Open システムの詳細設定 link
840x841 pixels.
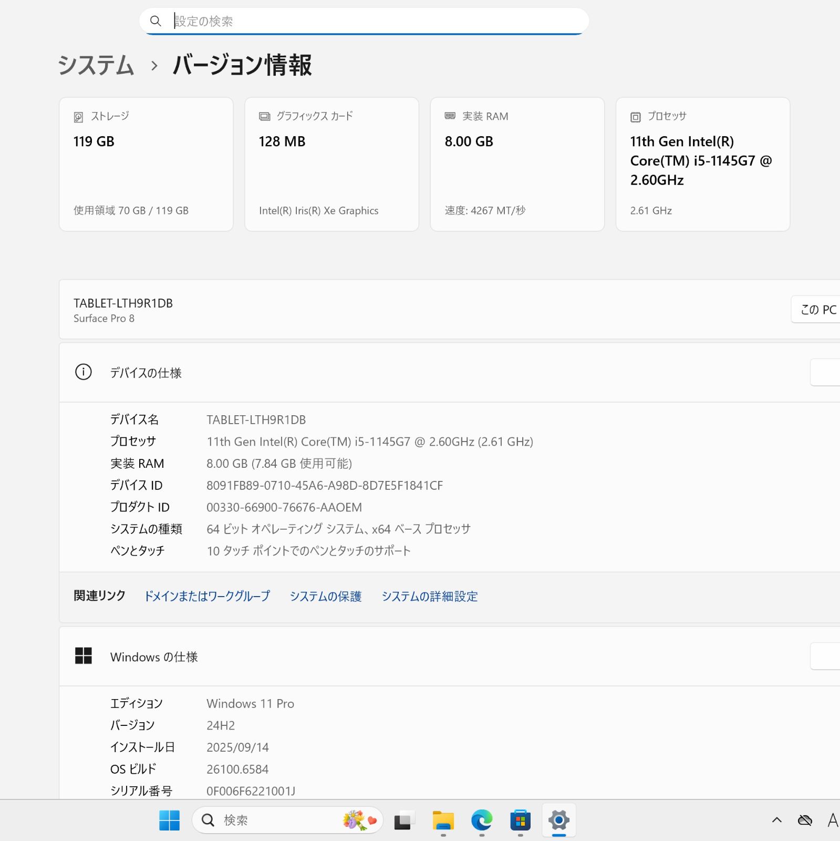[x=429, y=596]
